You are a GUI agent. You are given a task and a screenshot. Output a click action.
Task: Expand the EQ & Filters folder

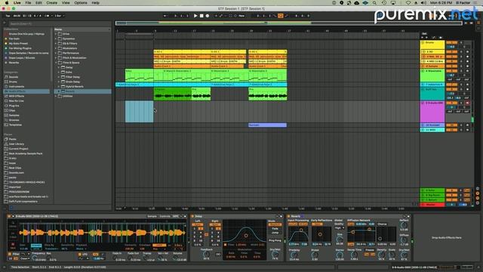click(x=56, y=44)
